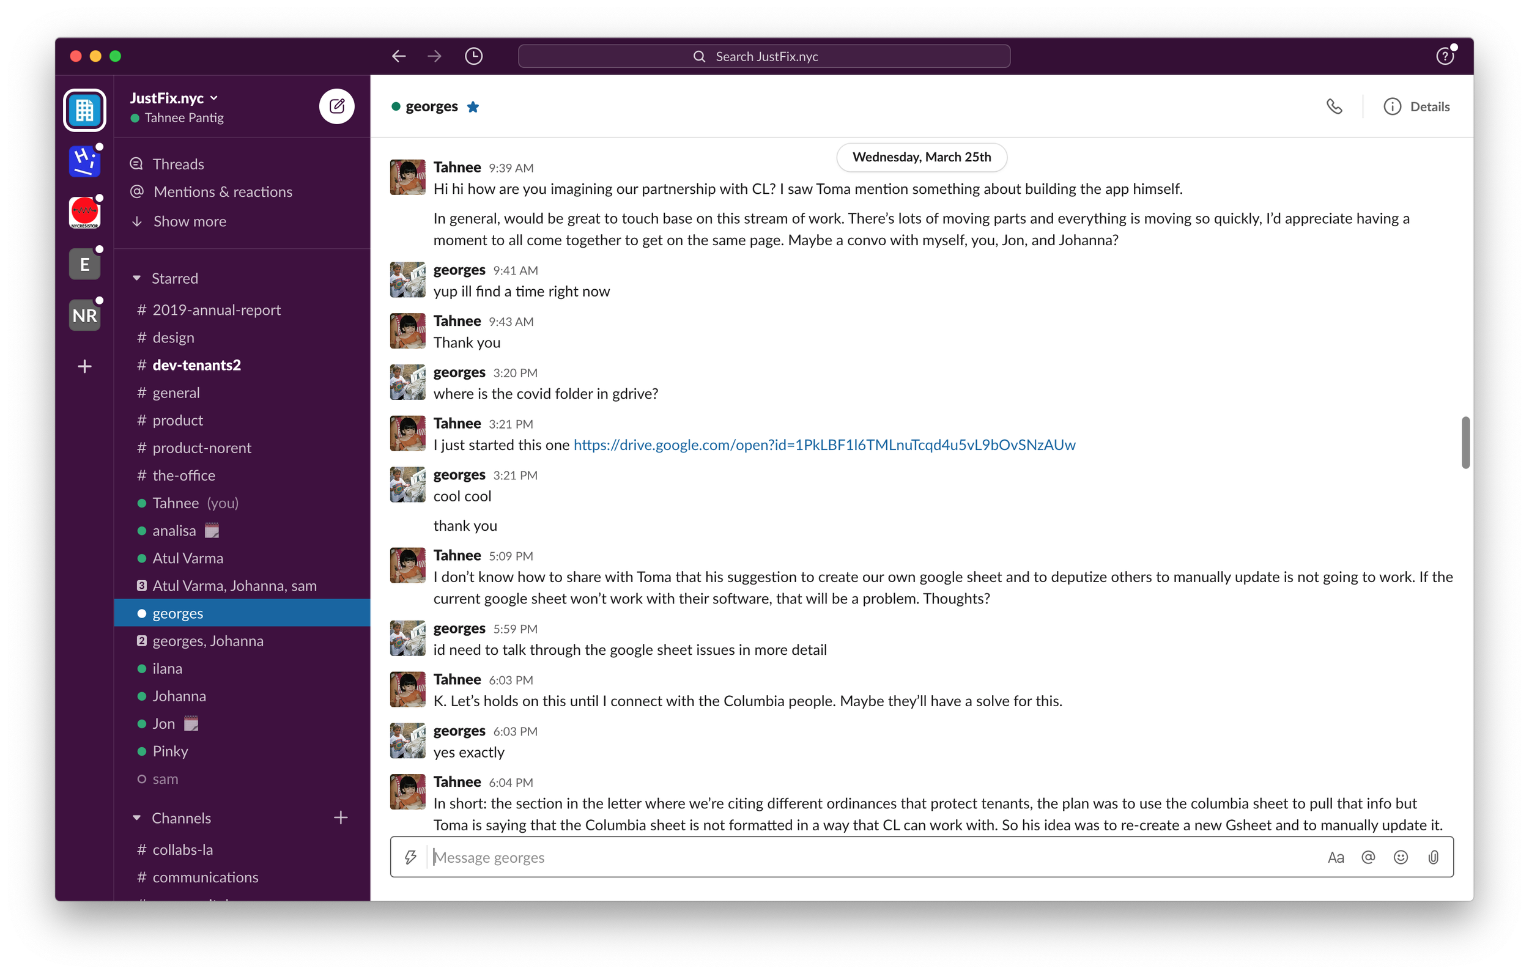Toggle text formatting with the Aa icon

1335,857
